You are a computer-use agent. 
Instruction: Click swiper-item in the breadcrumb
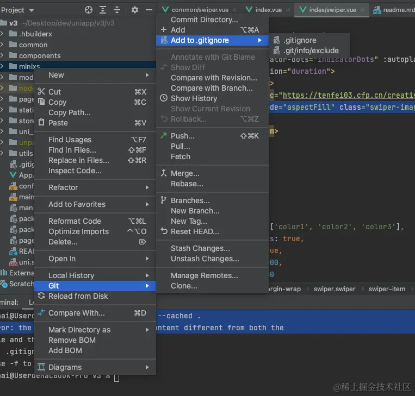click(x=387, y=289)
